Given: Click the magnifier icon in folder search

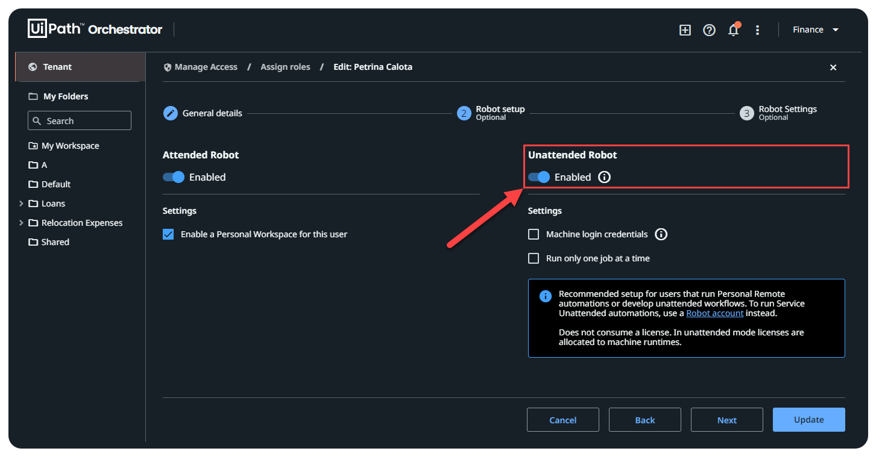Looking at the screenshot, I should pos(38,121).
